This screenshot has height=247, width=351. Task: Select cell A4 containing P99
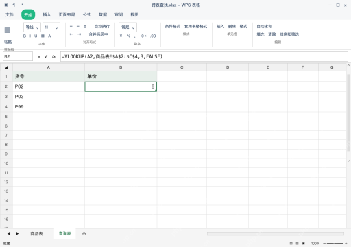[x=49, y=106]
